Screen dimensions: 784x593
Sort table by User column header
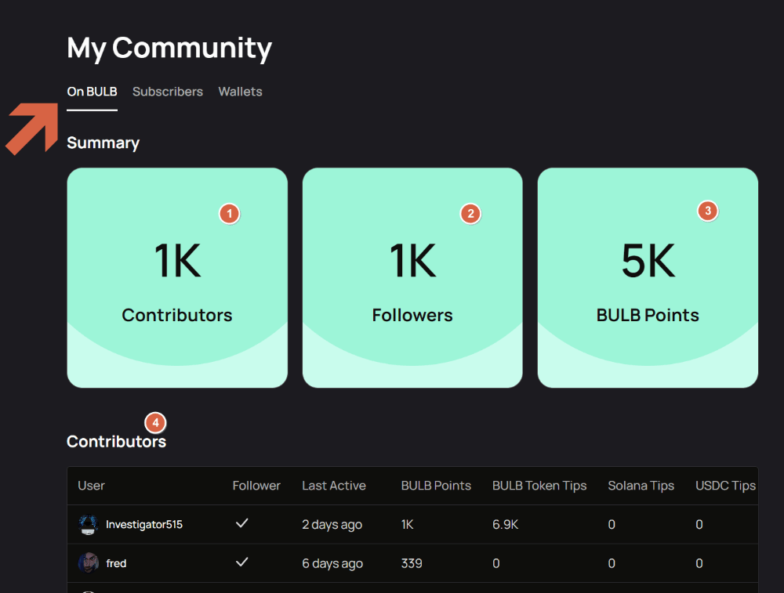[91, 486]
